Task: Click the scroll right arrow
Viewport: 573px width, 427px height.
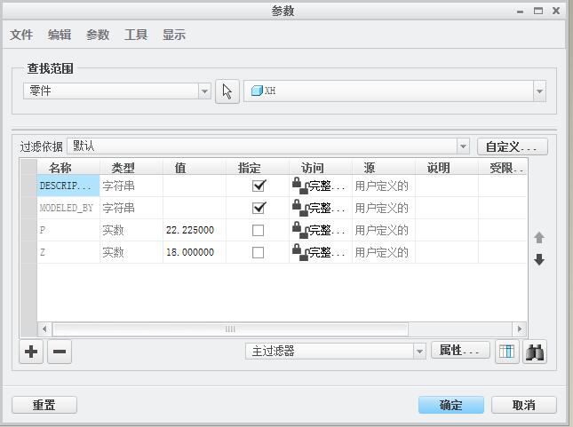Action: point(520,329)
